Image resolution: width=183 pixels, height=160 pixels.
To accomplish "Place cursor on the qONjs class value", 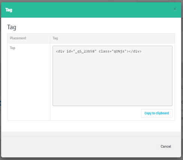I will [119, 51].
